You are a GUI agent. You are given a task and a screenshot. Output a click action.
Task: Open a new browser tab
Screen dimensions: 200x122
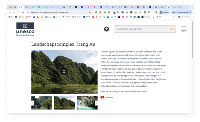[x=180, y=7]
